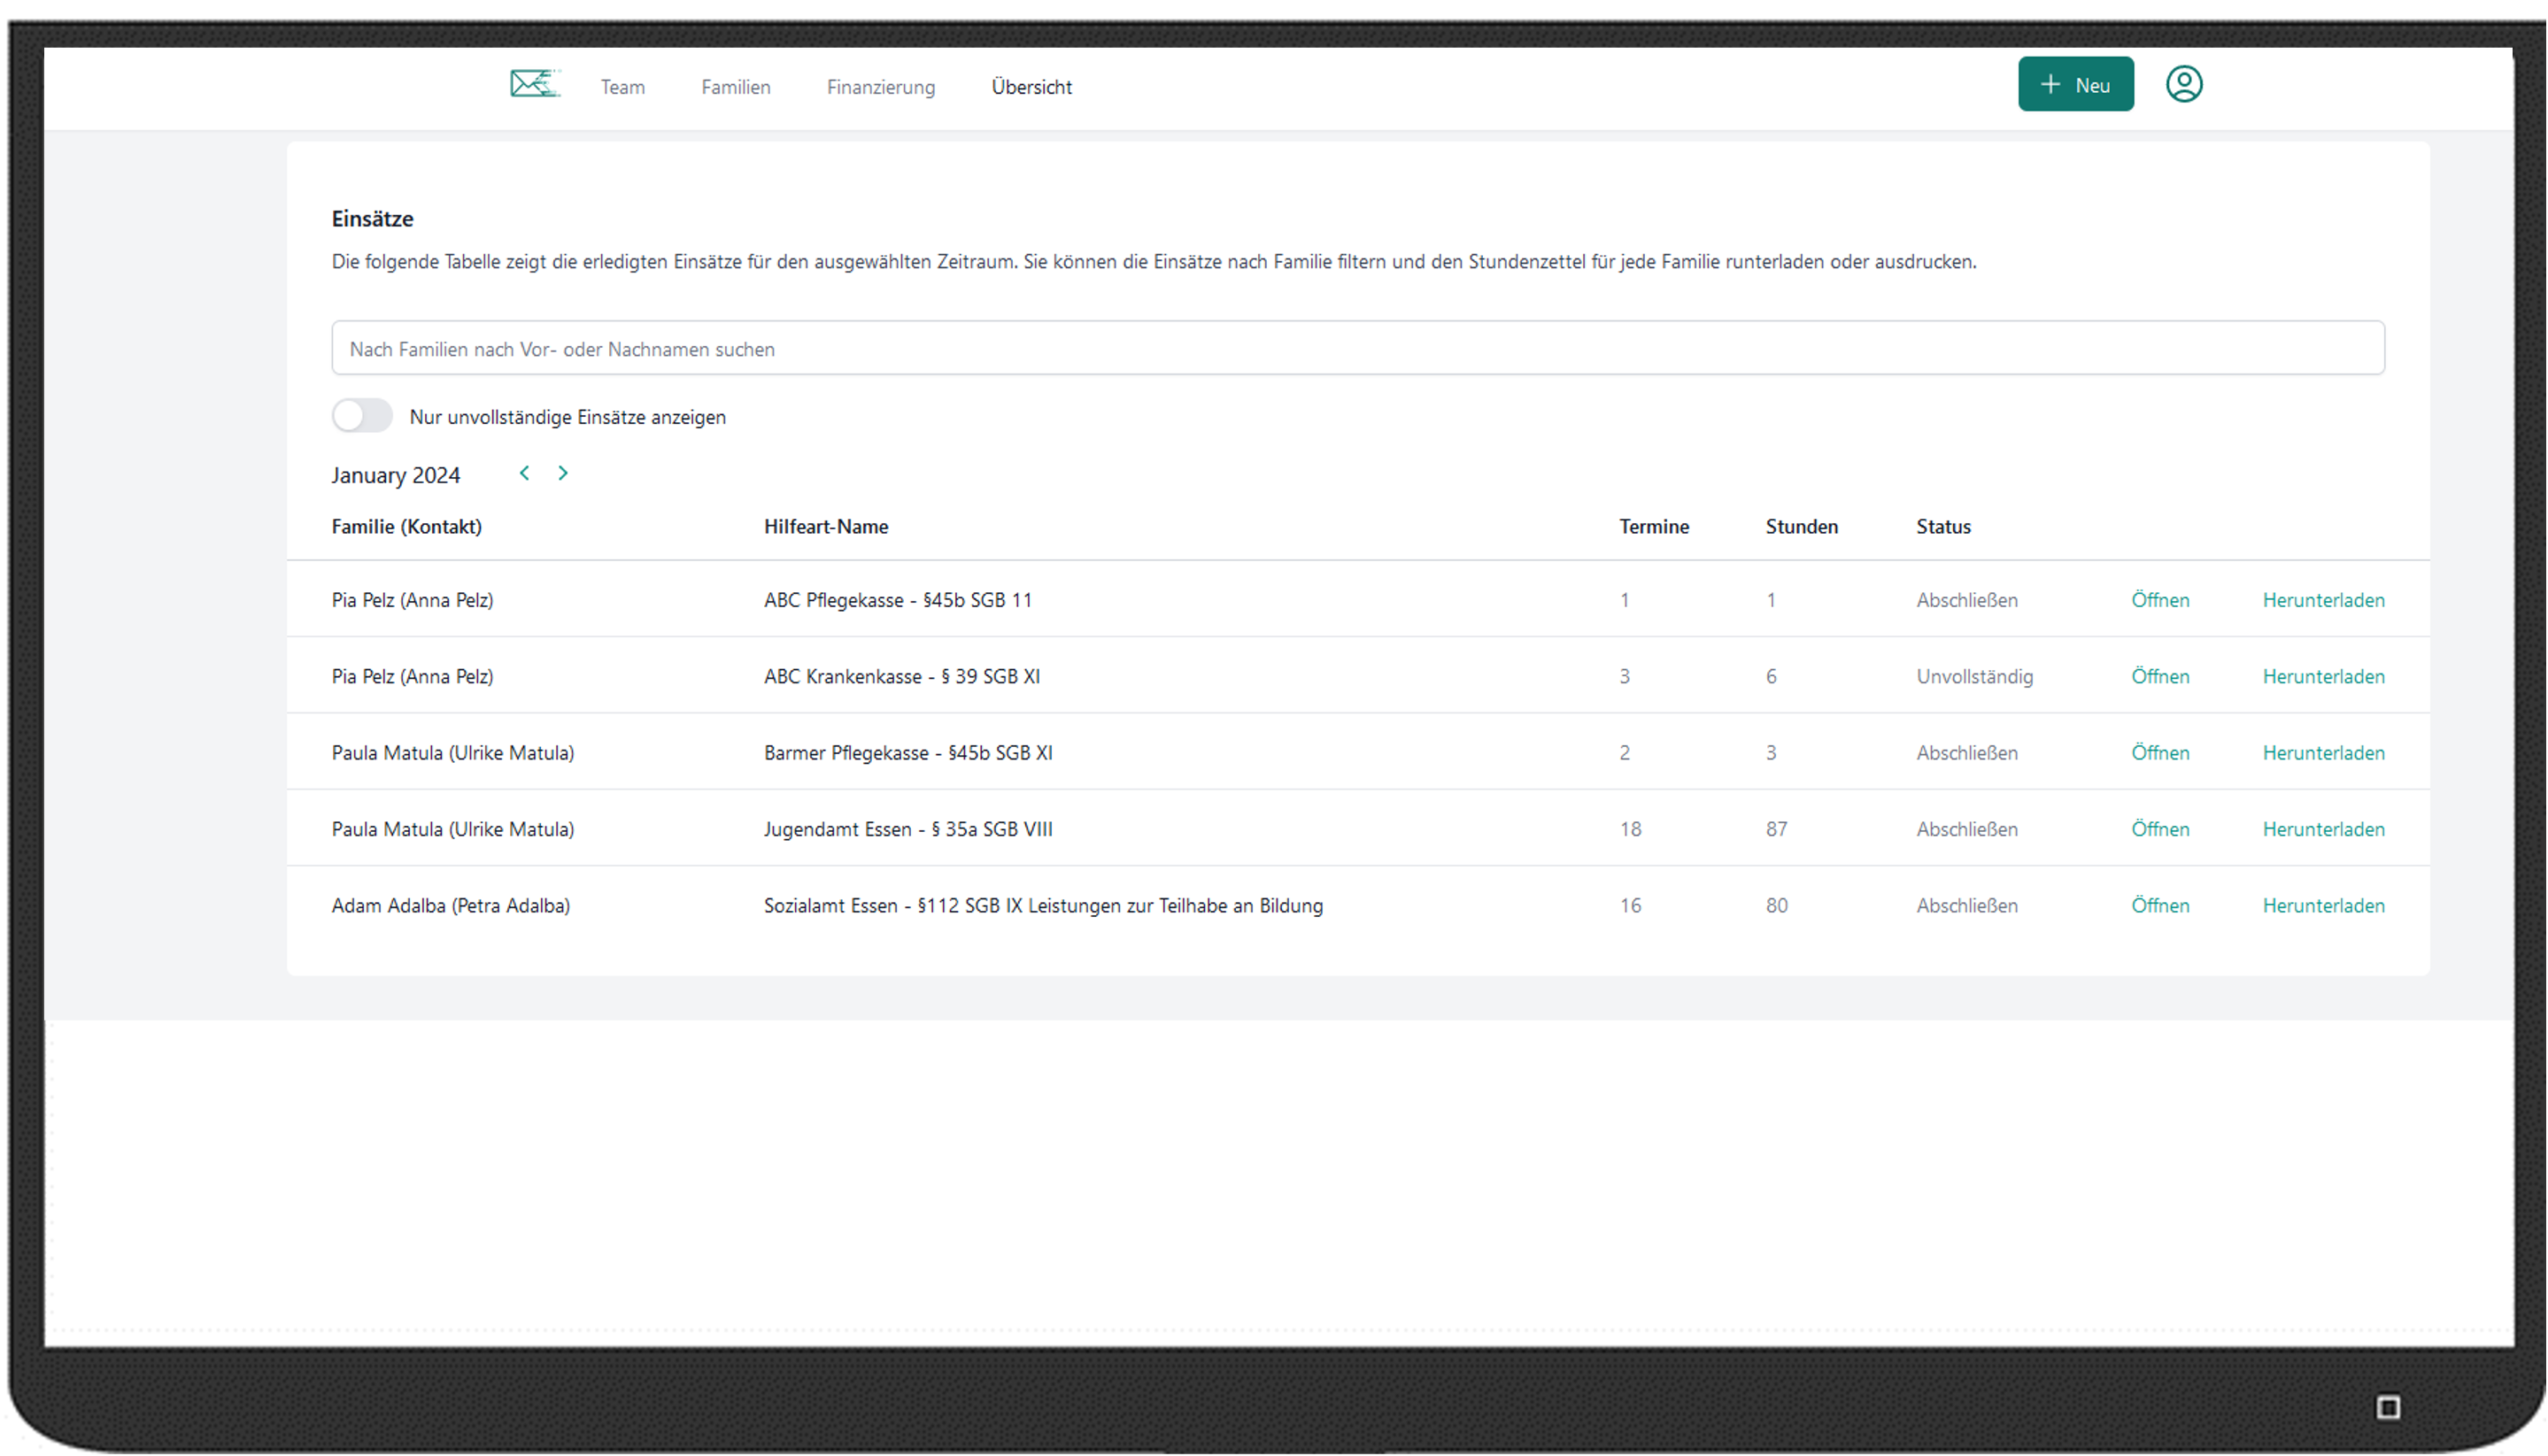The height and width of the screenshot is (1456, 2548).
Task: Go to previous month with left chevron
Action: [524, 473]
